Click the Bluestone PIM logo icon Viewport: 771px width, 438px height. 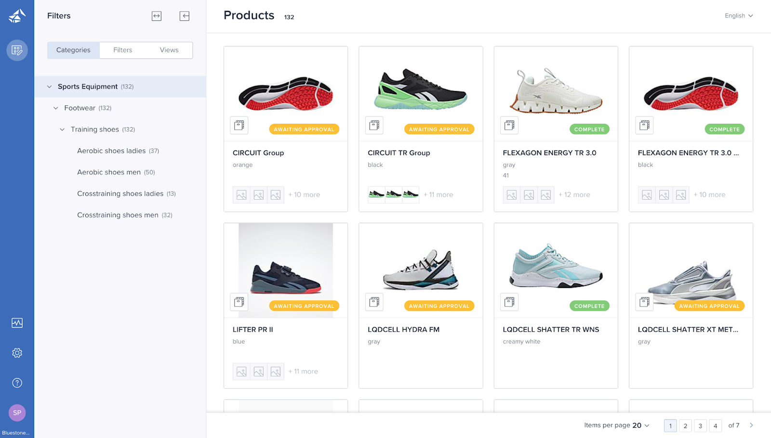(x=17, y=16)
